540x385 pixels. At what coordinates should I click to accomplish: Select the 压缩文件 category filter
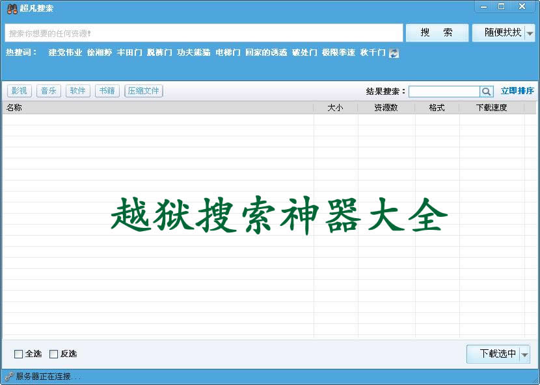click(x=143, y=91)
